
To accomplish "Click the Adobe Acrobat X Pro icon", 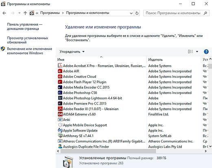I will (60, 66).
